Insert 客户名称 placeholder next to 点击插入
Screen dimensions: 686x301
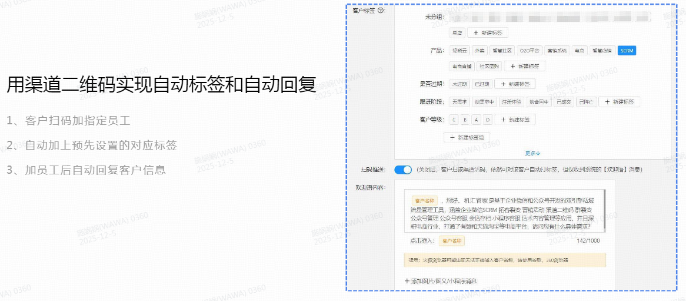pyautogui.click(x=453, y=241)
